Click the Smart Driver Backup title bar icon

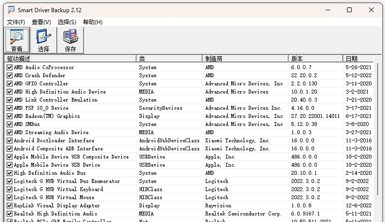click(11, 10)
